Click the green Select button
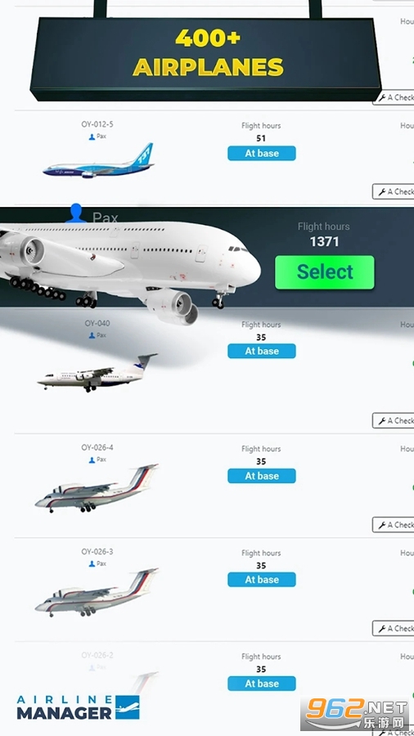 (324, 272)
